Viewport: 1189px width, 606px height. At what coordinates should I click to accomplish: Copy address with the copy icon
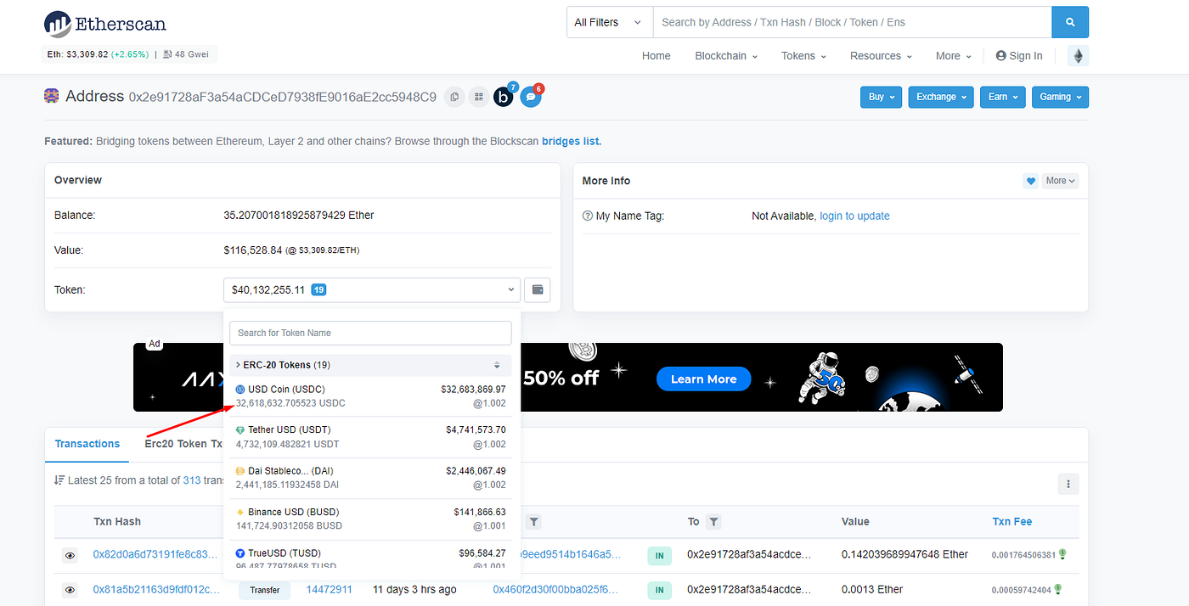tap(455, 97)
